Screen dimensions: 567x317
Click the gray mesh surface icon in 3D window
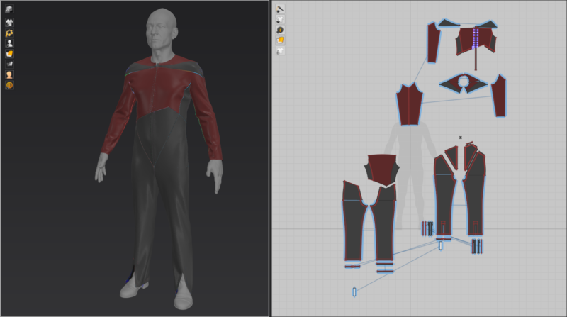9,64
